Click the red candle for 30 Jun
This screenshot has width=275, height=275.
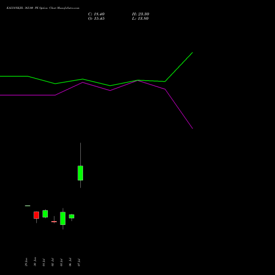pos(36,215)
